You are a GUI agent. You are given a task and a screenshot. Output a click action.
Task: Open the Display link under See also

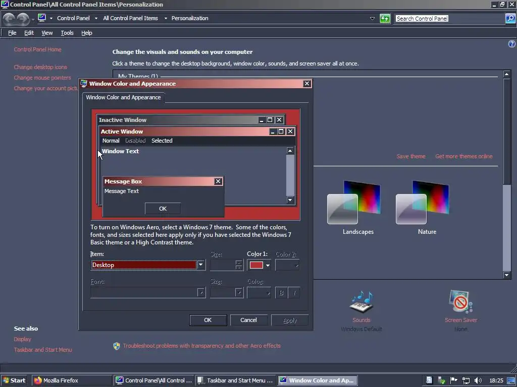[22, 339]
